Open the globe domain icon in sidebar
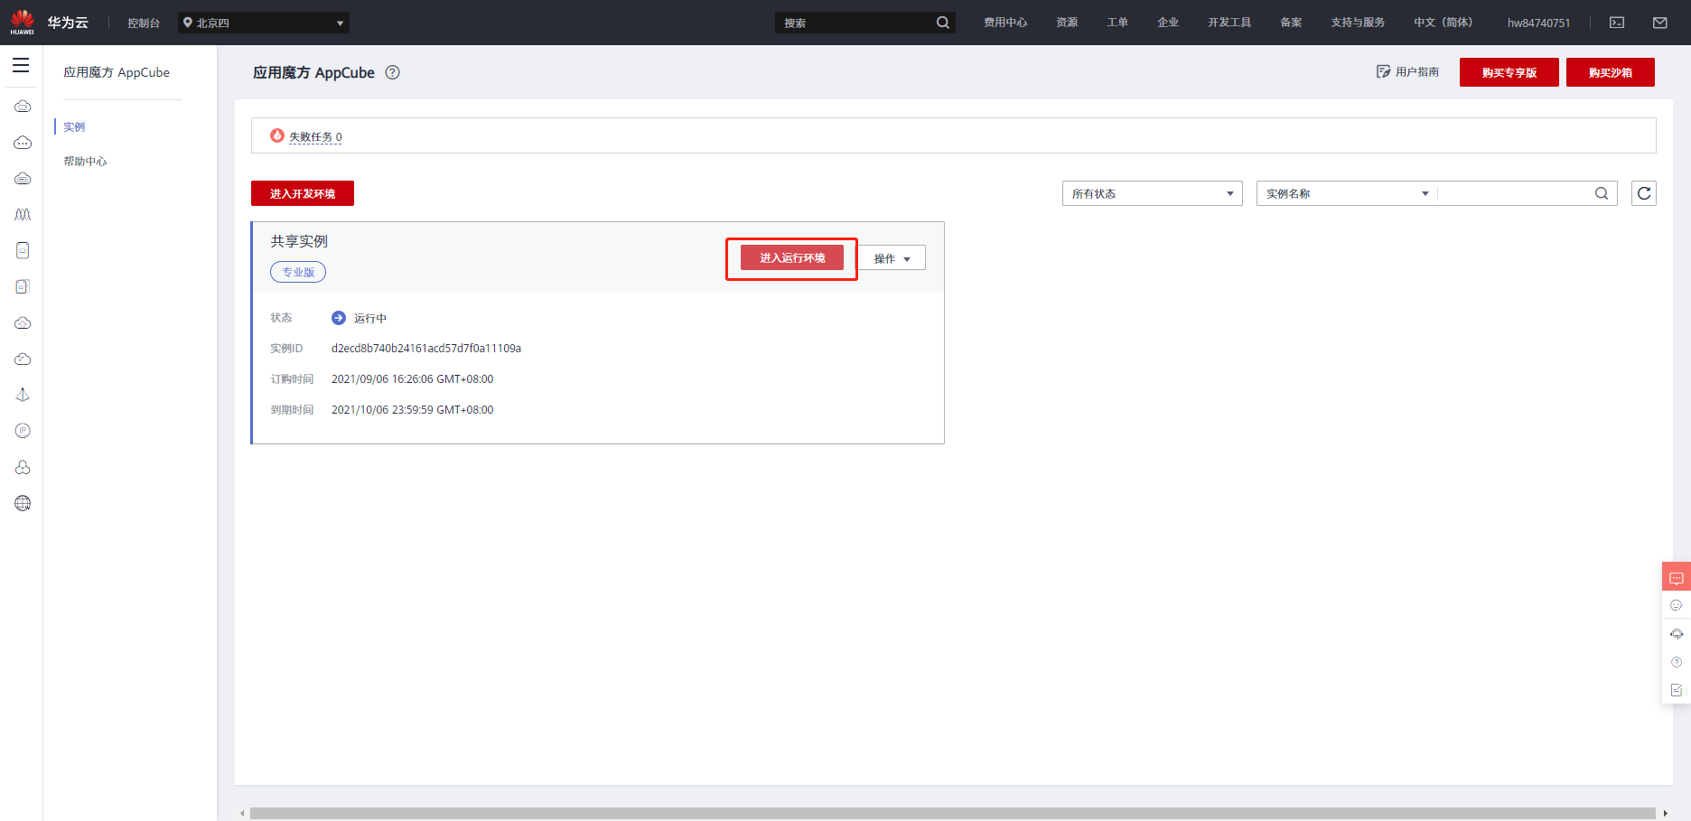 click(23, 503)
